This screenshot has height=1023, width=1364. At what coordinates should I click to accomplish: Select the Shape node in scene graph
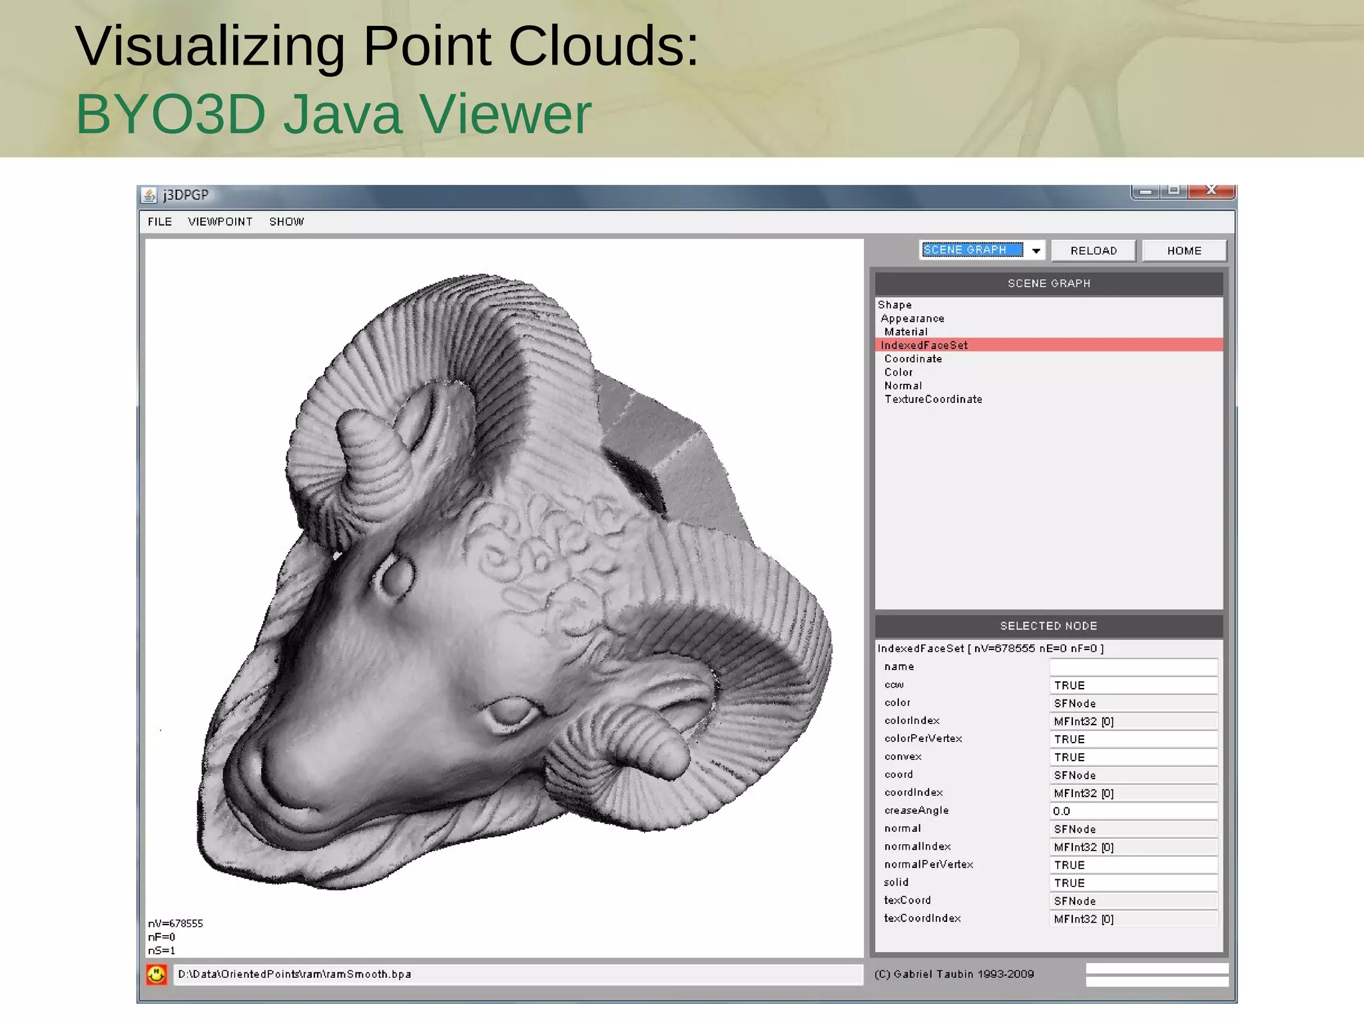click(894, 305)
